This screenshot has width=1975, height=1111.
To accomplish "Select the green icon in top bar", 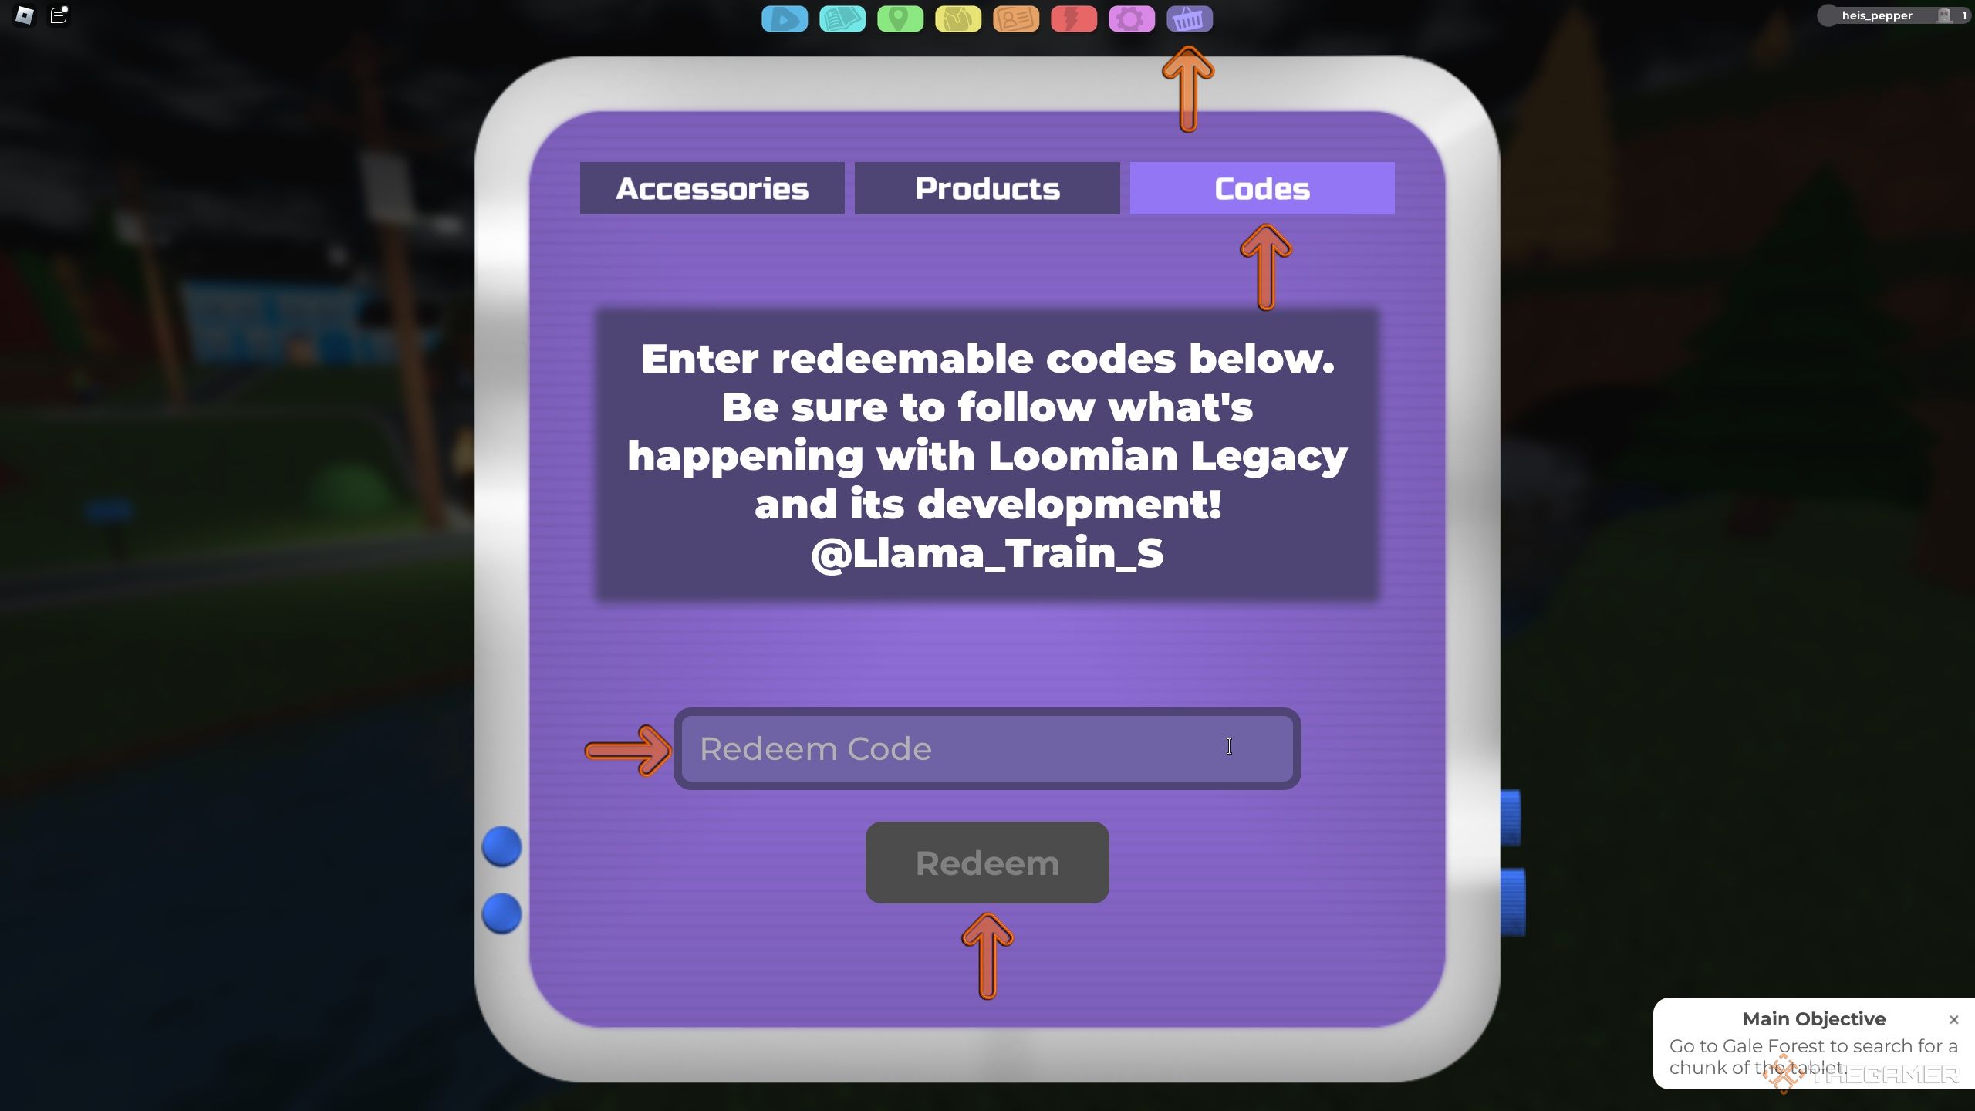I will [898, 18].
